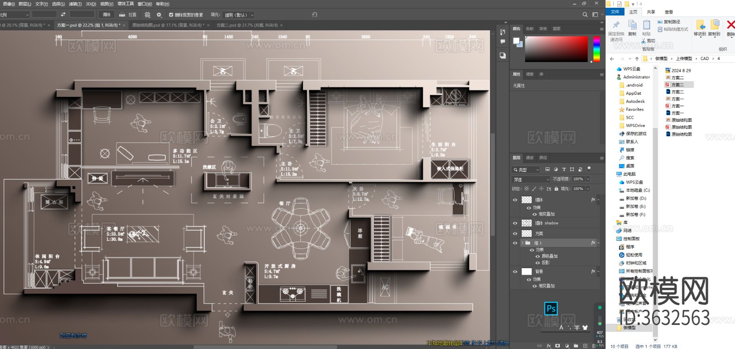Image resolution: width=735 pixels, height=349 pixels.
Task: Uncheck the 删除裁剪的像素 checkbox
Action: pyautogui.click(x=171, y=15)
